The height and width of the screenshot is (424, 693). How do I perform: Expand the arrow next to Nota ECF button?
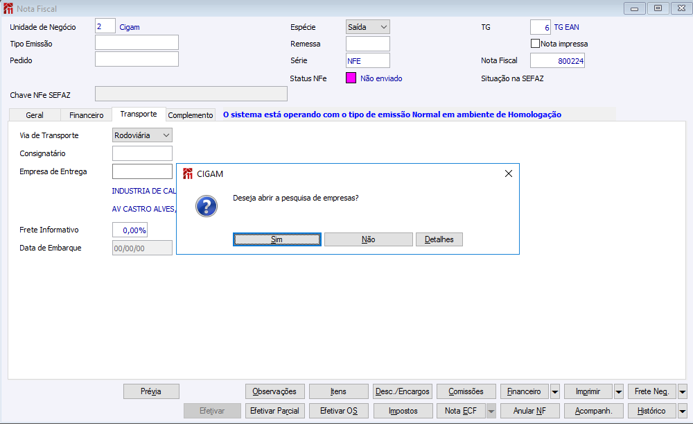coord(491,412)
